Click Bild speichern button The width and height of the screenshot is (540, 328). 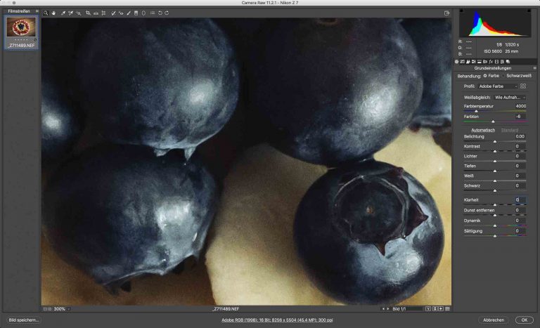23,320
